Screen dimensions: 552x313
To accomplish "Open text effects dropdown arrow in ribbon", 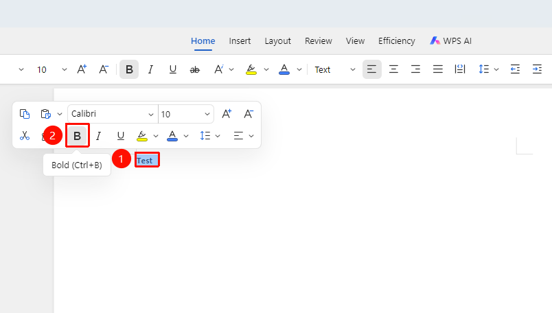I will (231, 69).
